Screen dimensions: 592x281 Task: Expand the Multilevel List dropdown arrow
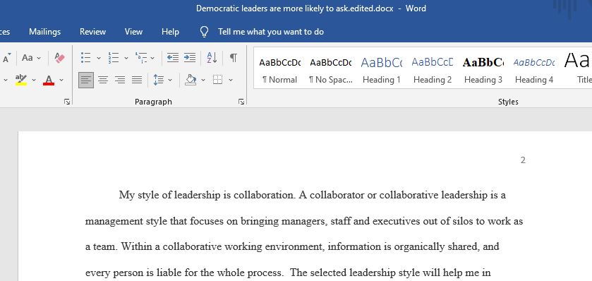click(x=152, y=58)
